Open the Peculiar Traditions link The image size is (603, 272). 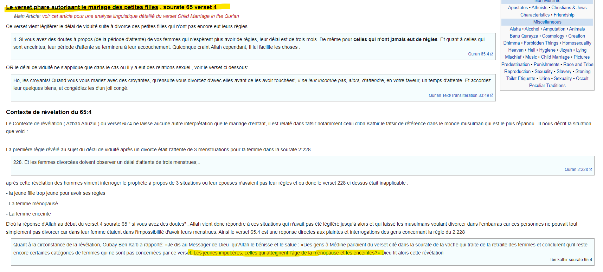[547, 85]
